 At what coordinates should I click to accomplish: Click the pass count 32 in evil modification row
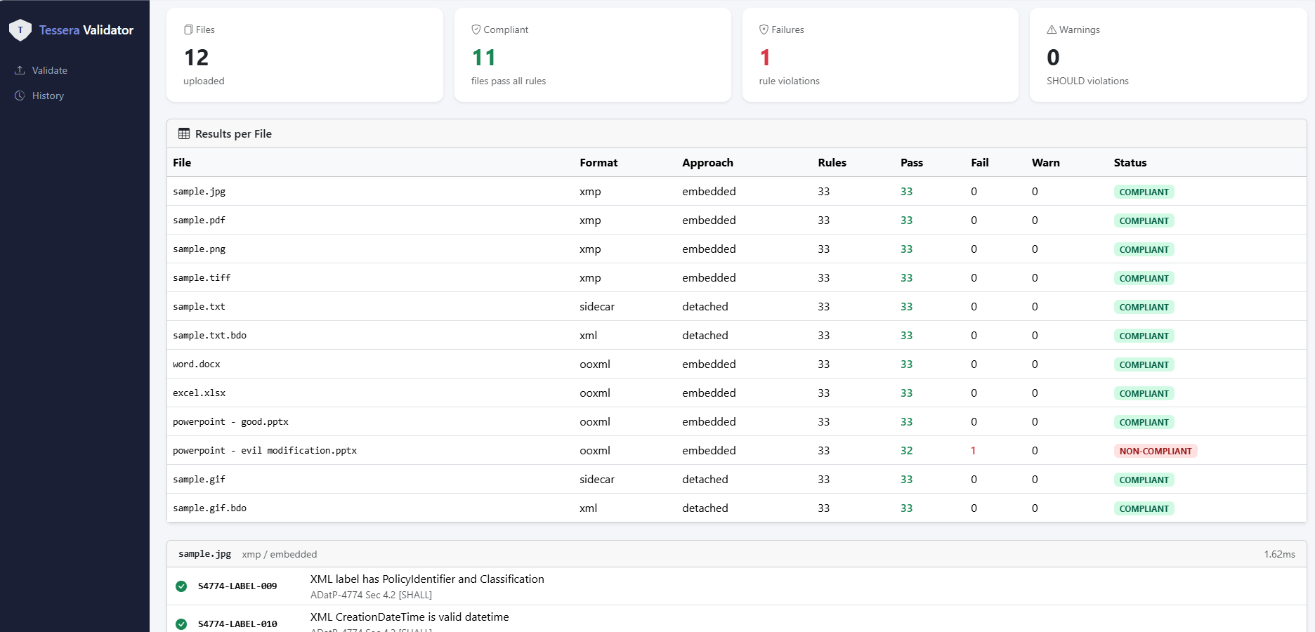[906, 450]
